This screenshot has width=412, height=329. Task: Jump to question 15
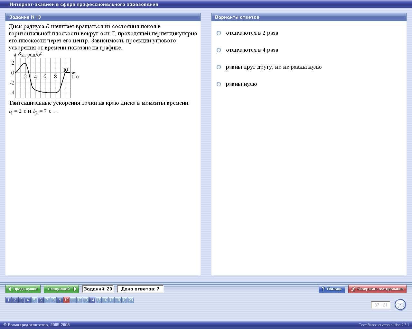[x=98, y=300]
